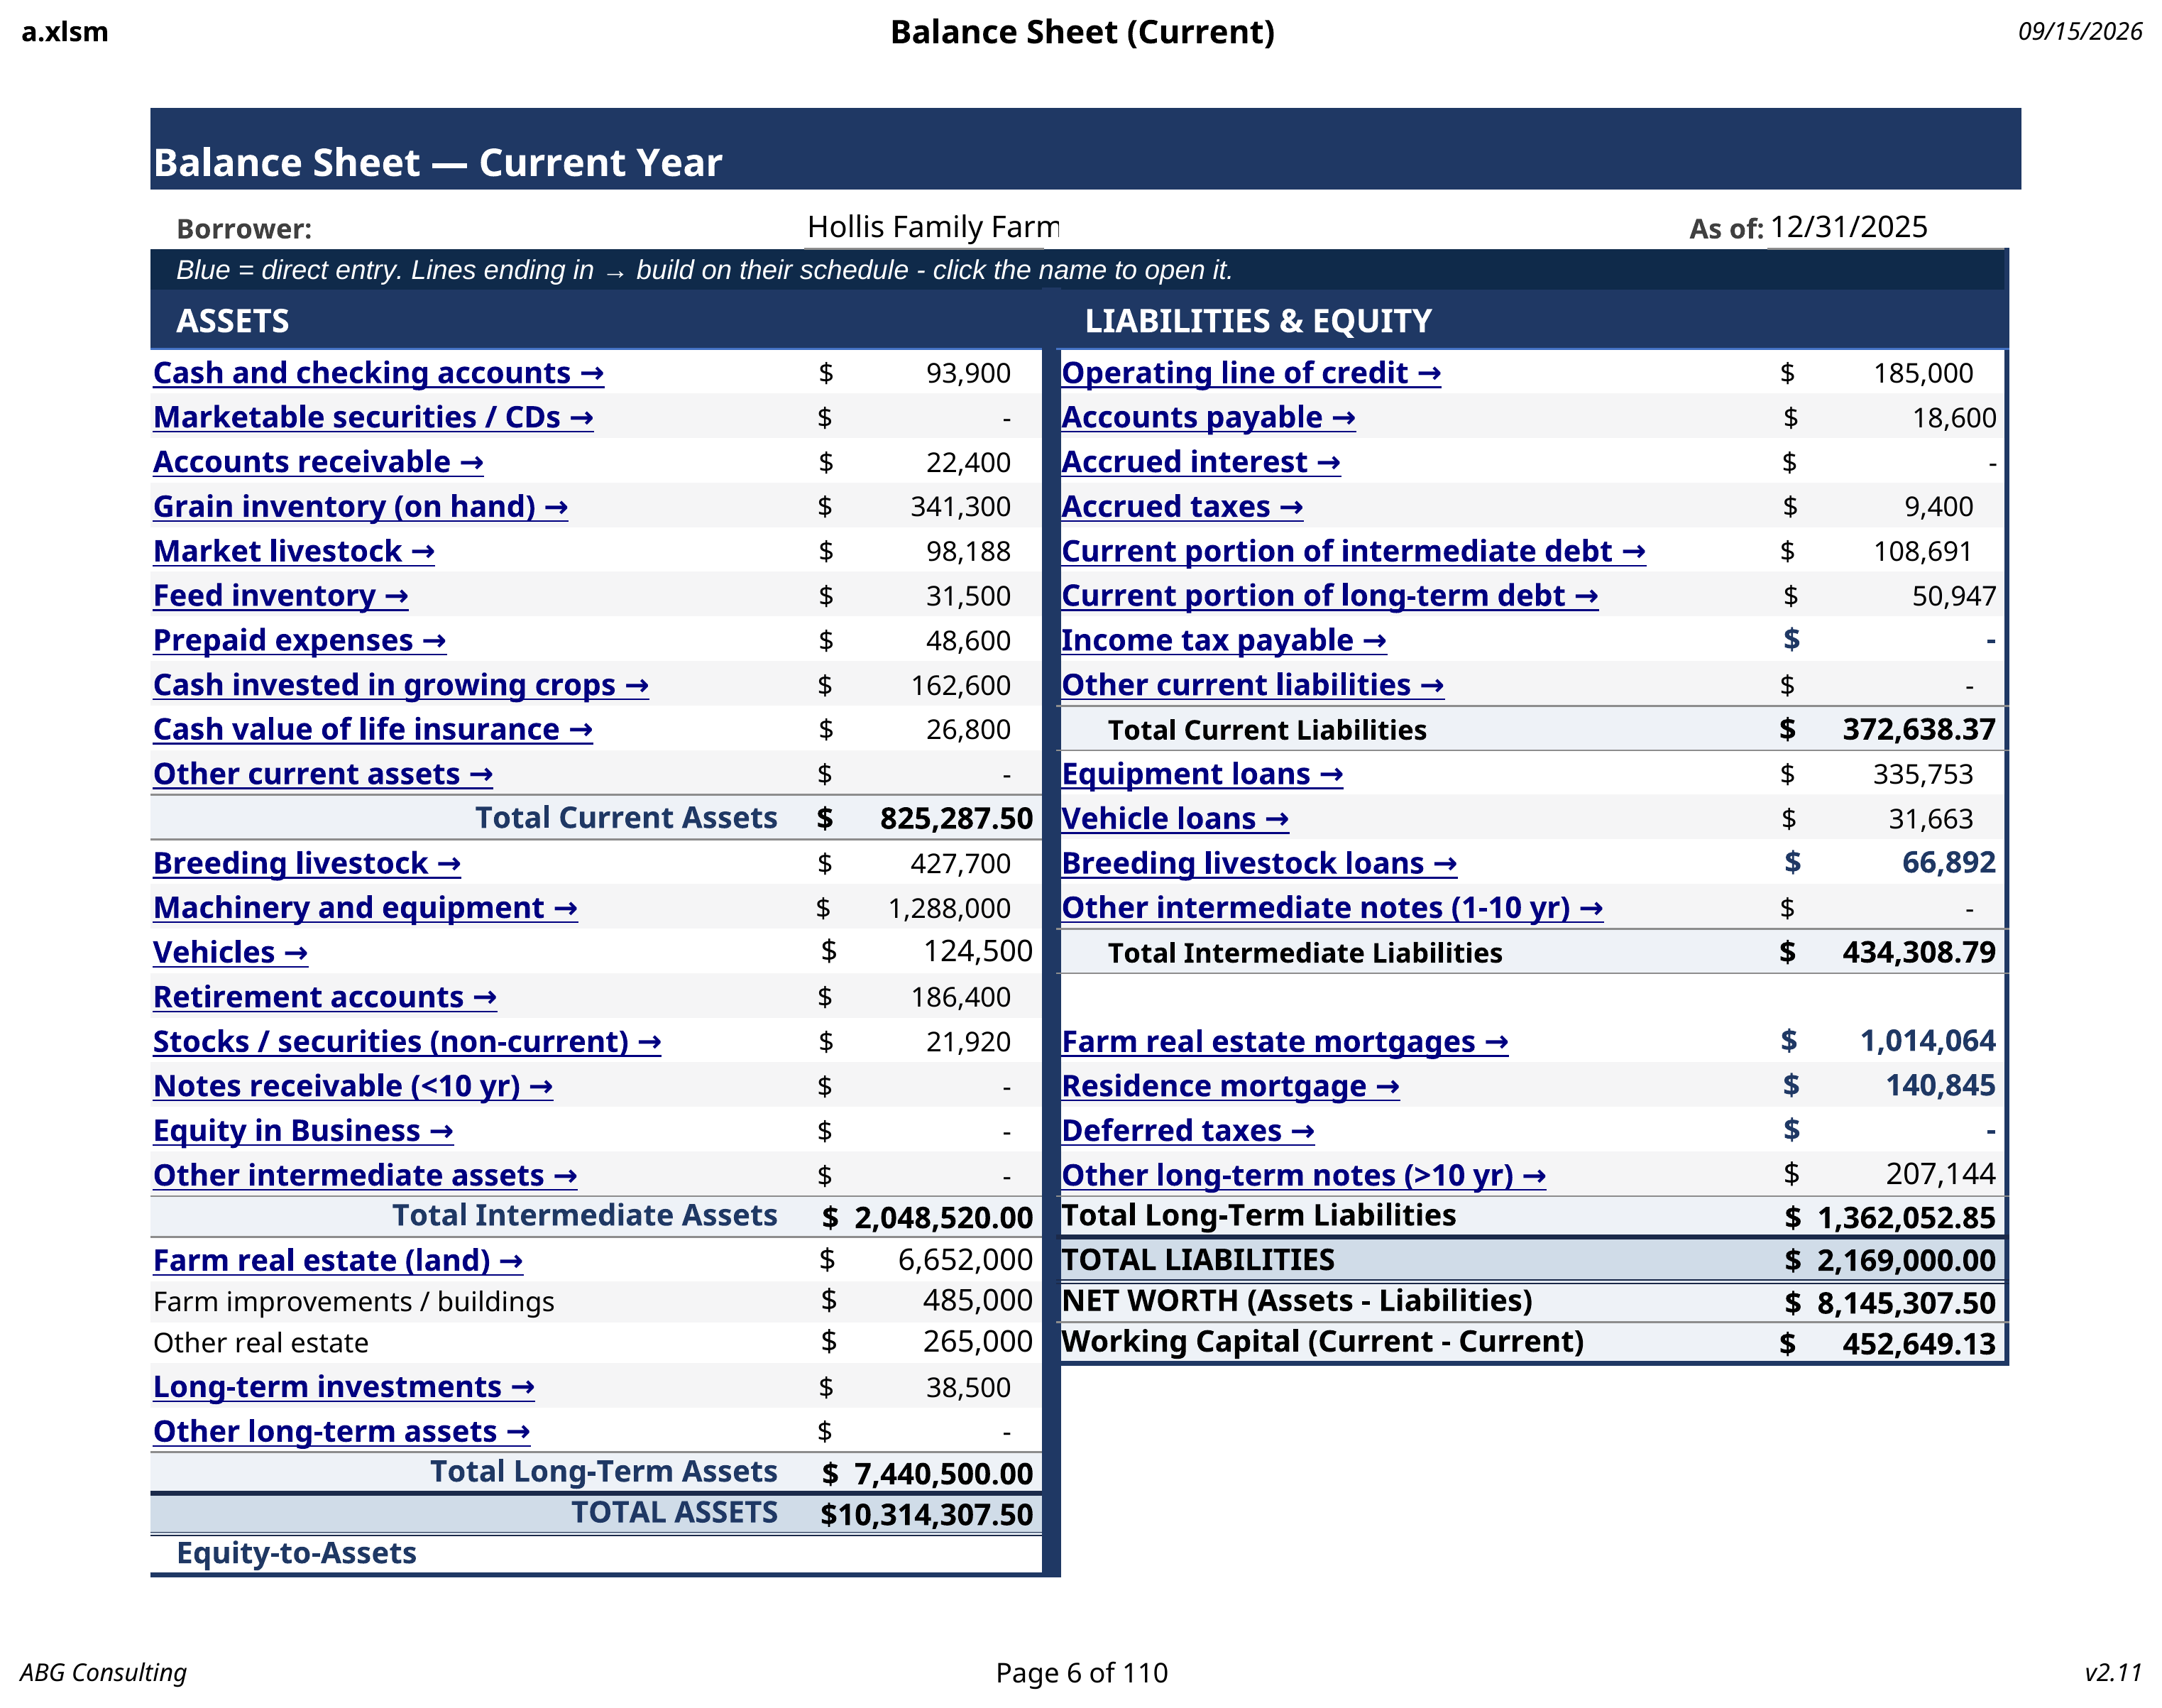Click the Retirement accounts link
The image size is (2162, 1708).
pyautogui.click(x=325, y=997)
